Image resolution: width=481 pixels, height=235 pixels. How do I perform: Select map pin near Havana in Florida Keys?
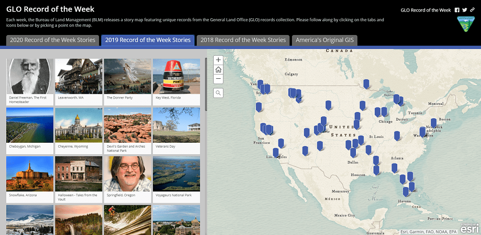[x=405, y=191]
